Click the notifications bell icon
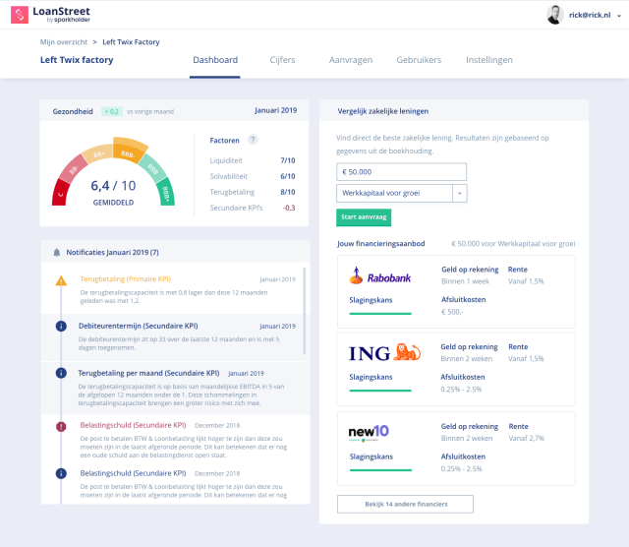The width and height of the screenshot is (629, 547). point(57,252)
